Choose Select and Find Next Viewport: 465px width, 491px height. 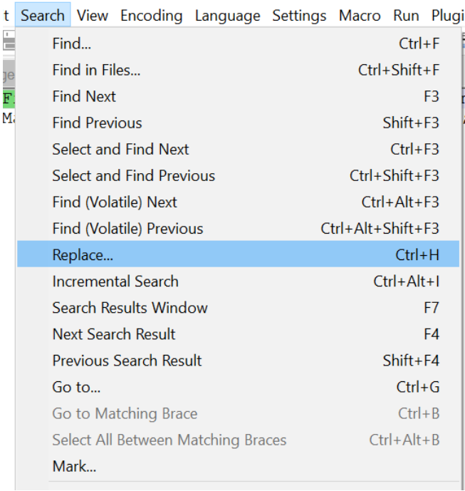(238, 149)
